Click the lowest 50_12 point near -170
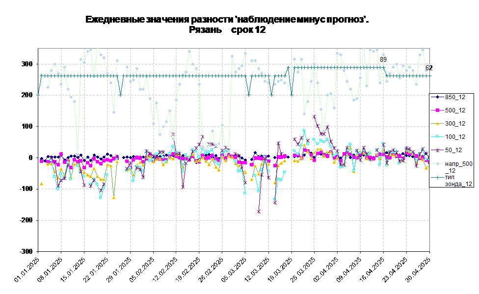This screenshot has height=294, width=479. (259, 211)
